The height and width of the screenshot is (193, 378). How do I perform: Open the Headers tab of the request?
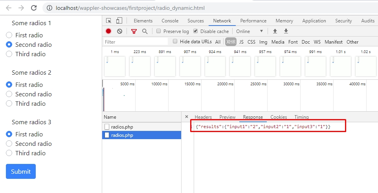(203, 117)
